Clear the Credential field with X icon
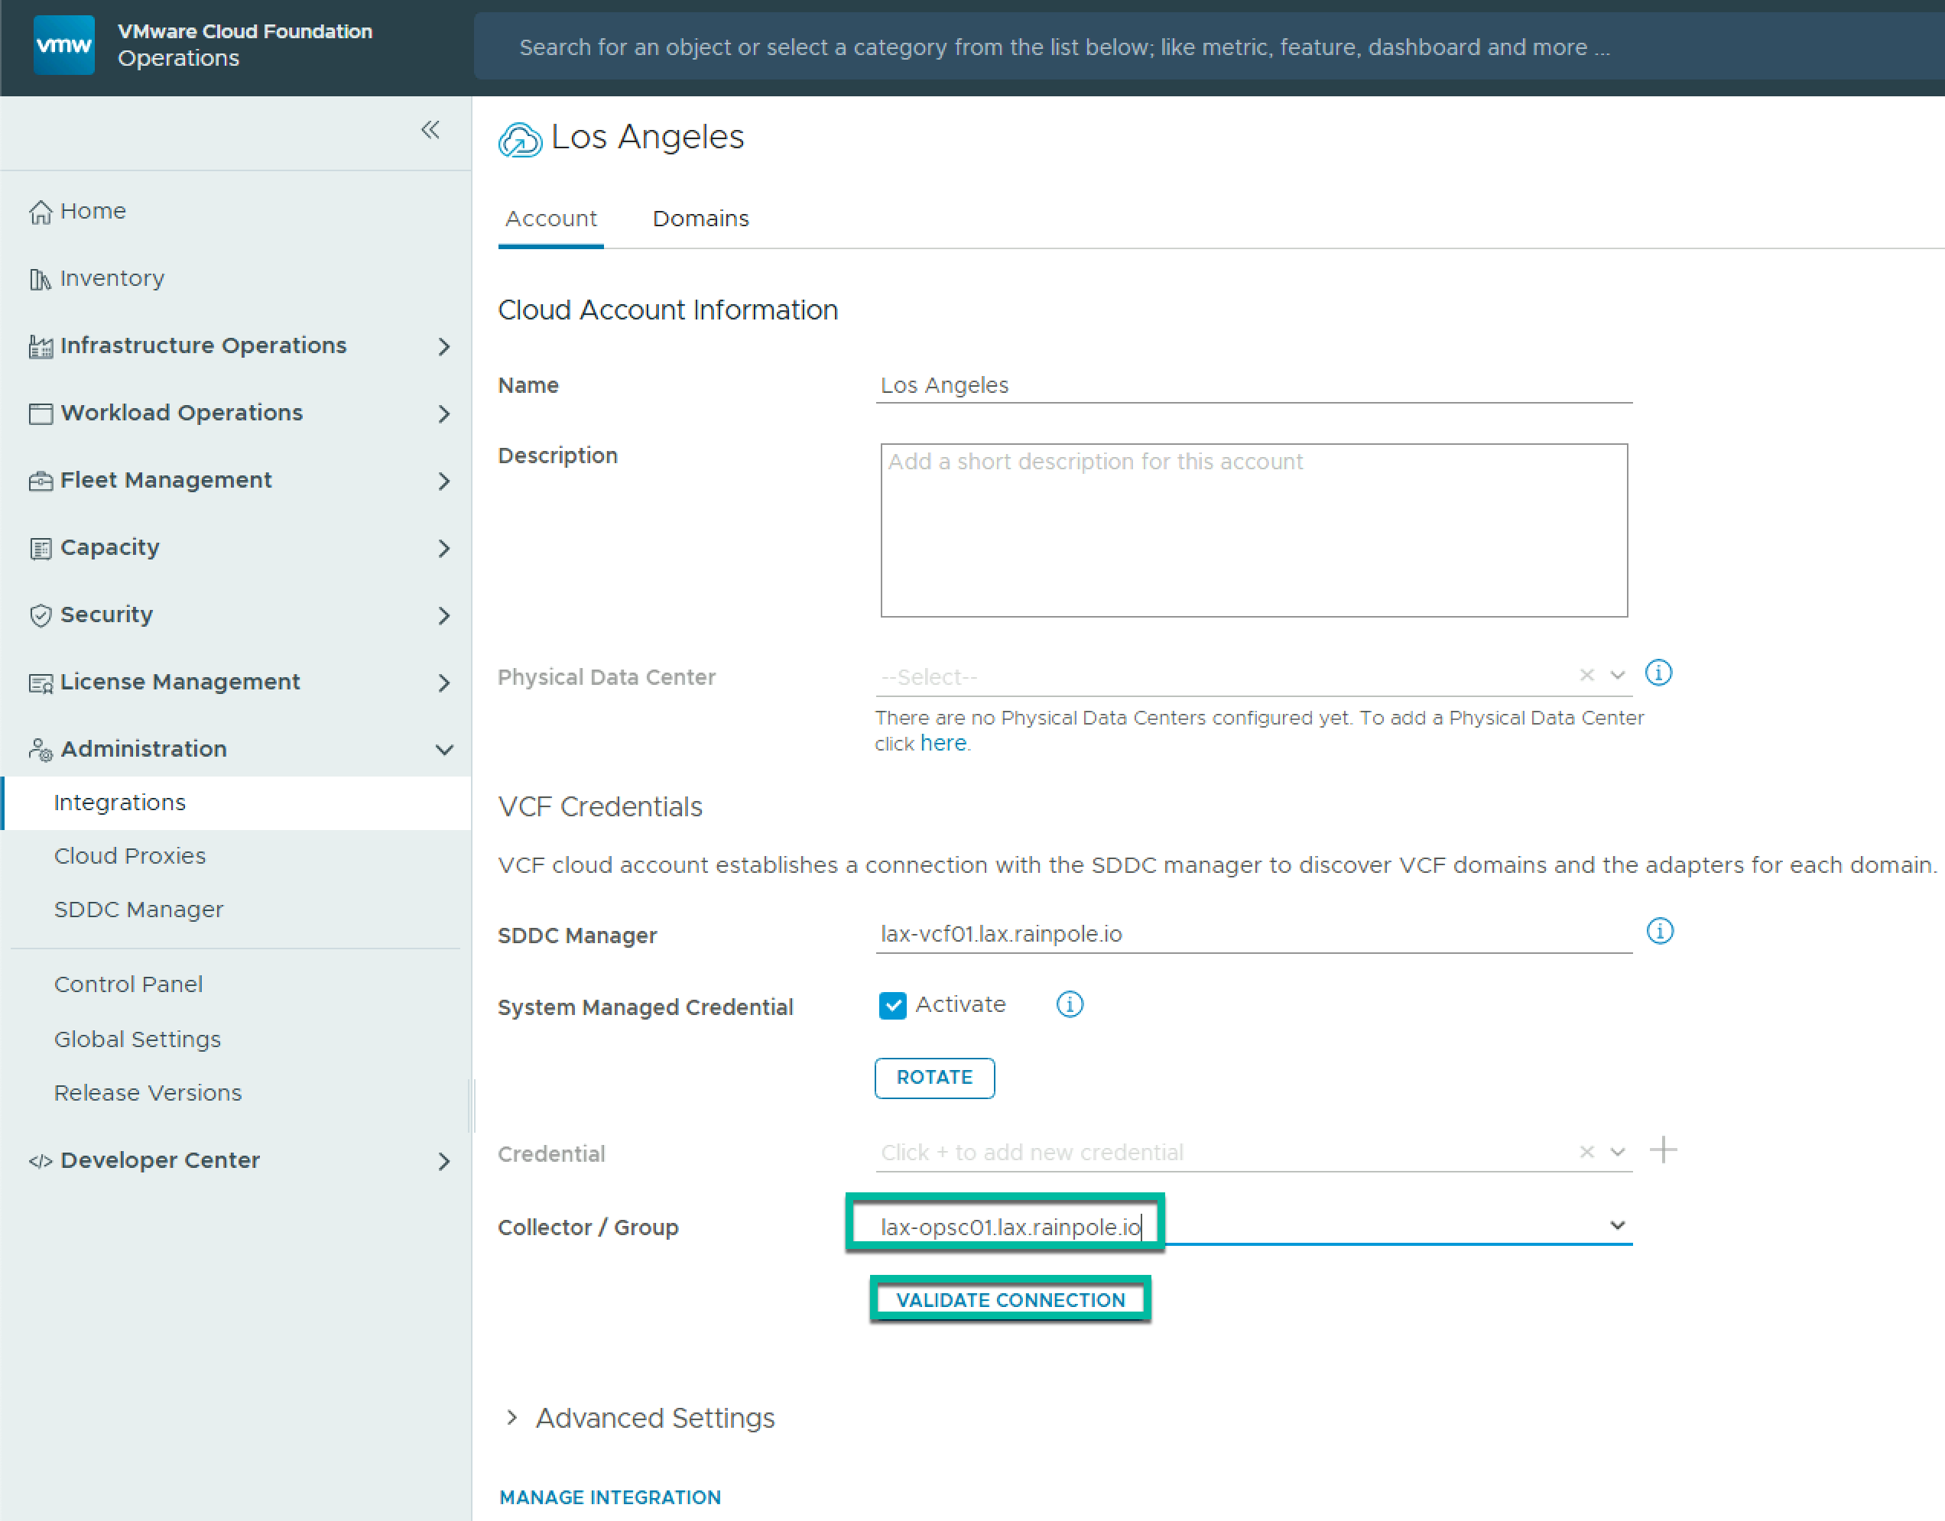The image size is (1945, 1521). point(1586,1151)
